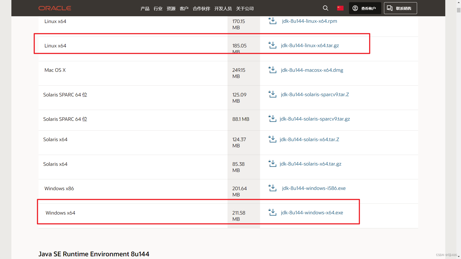This screenshot has height=259, width=461.
Task: Click download icon for solaris-sparcv9.tar.gz
Action: pos(273,119)
